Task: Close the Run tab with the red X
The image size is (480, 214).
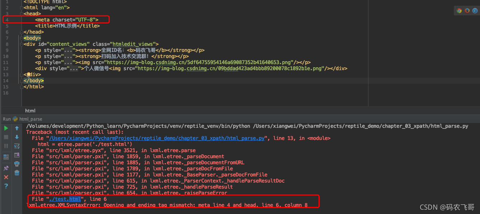Action: point(6,177)
